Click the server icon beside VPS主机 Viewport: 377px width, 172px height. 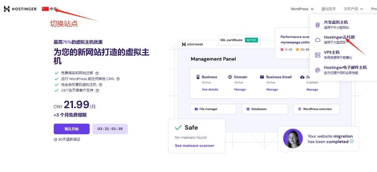tap(318, 55)
